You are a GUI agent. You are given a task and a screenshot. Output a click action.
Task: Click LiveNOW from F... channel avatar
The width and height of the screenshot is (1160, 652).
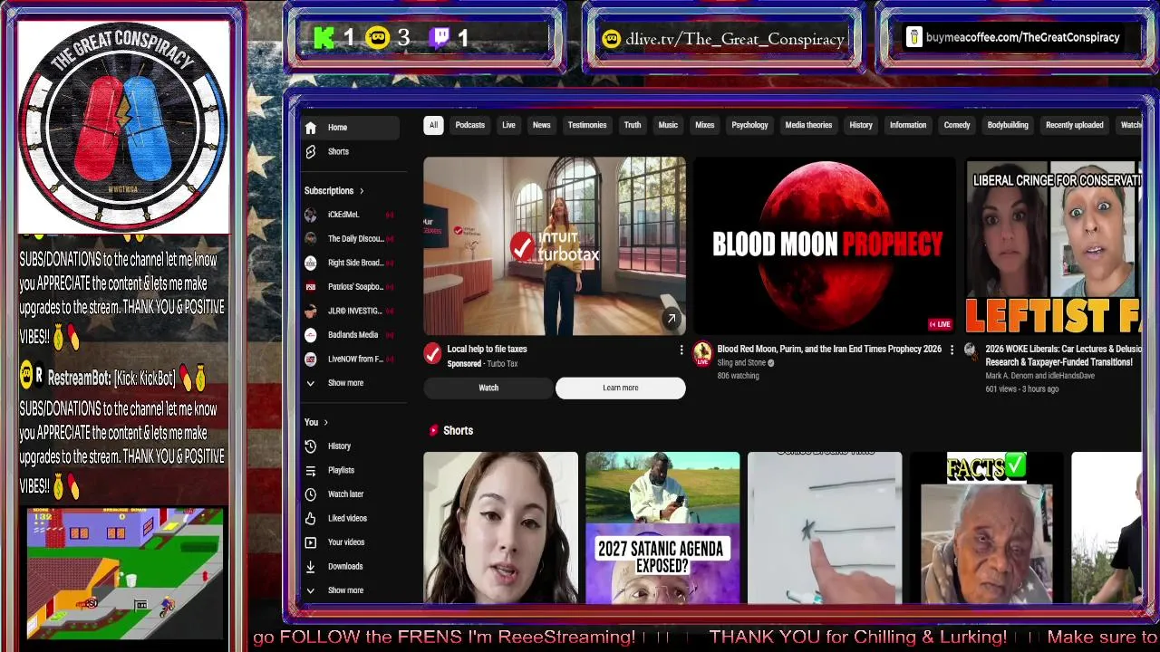[x=311, y=359]
